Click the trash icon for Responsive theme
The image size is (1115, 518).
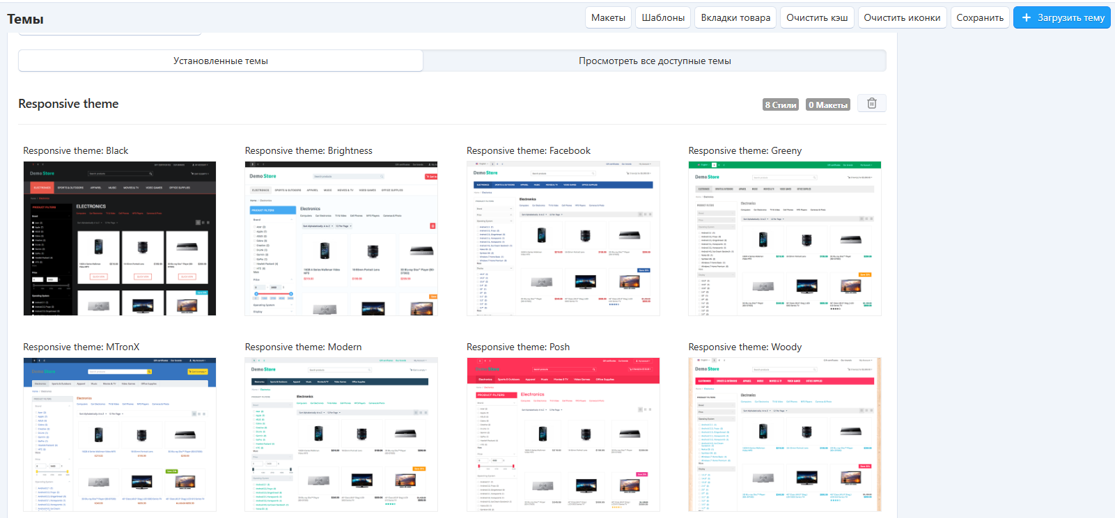(x=871, y=104)
